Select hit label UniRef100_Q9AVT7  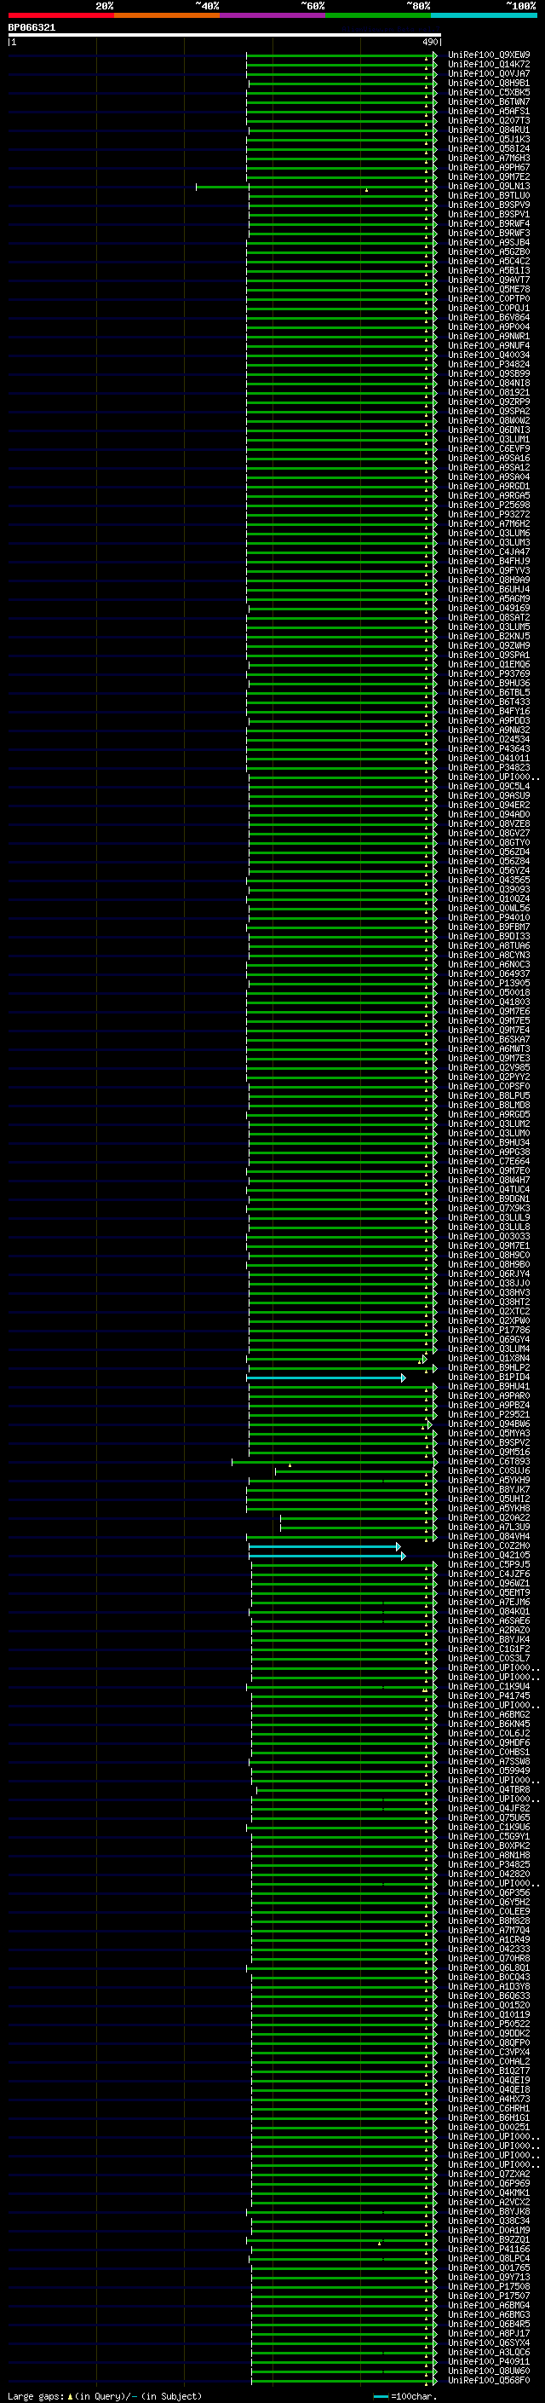489,280
